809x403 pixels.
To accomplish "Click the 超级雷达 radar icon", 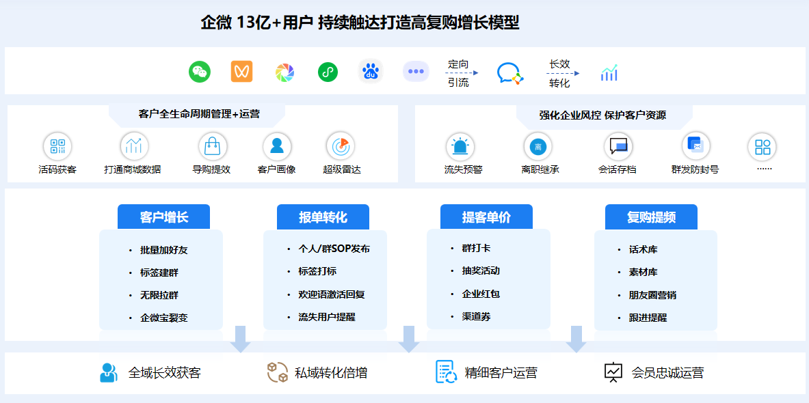I will coord(340,147).
